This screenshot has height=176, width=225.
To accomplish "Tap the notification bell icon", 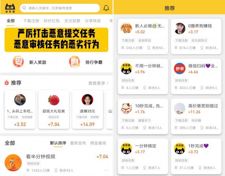I will (x=106, y=8).
